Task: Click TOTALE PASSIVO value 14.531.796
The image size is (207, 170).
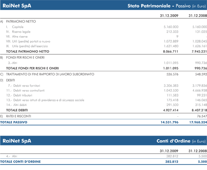Action: coord(169,122)
